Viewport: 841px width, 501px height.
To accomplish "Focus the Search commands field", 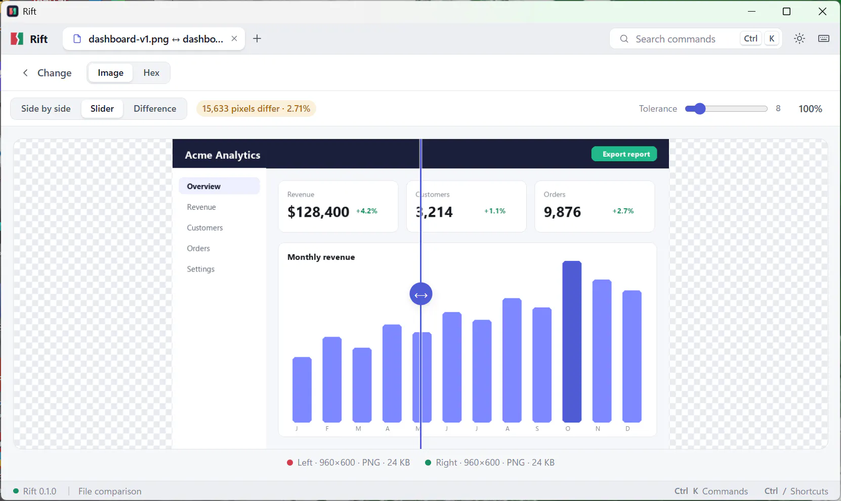I will tap(696, 39).
